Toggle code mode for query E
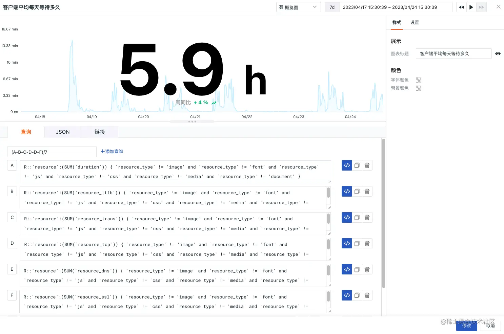Image resolution: width=504 pixels, height=334 pixels. pyautogui.click(x=347, y=269)
